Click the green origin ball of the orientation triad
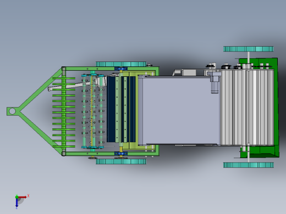Image resolution: width=286 pixels, height=214 pixels. click(x=16, y=197)
